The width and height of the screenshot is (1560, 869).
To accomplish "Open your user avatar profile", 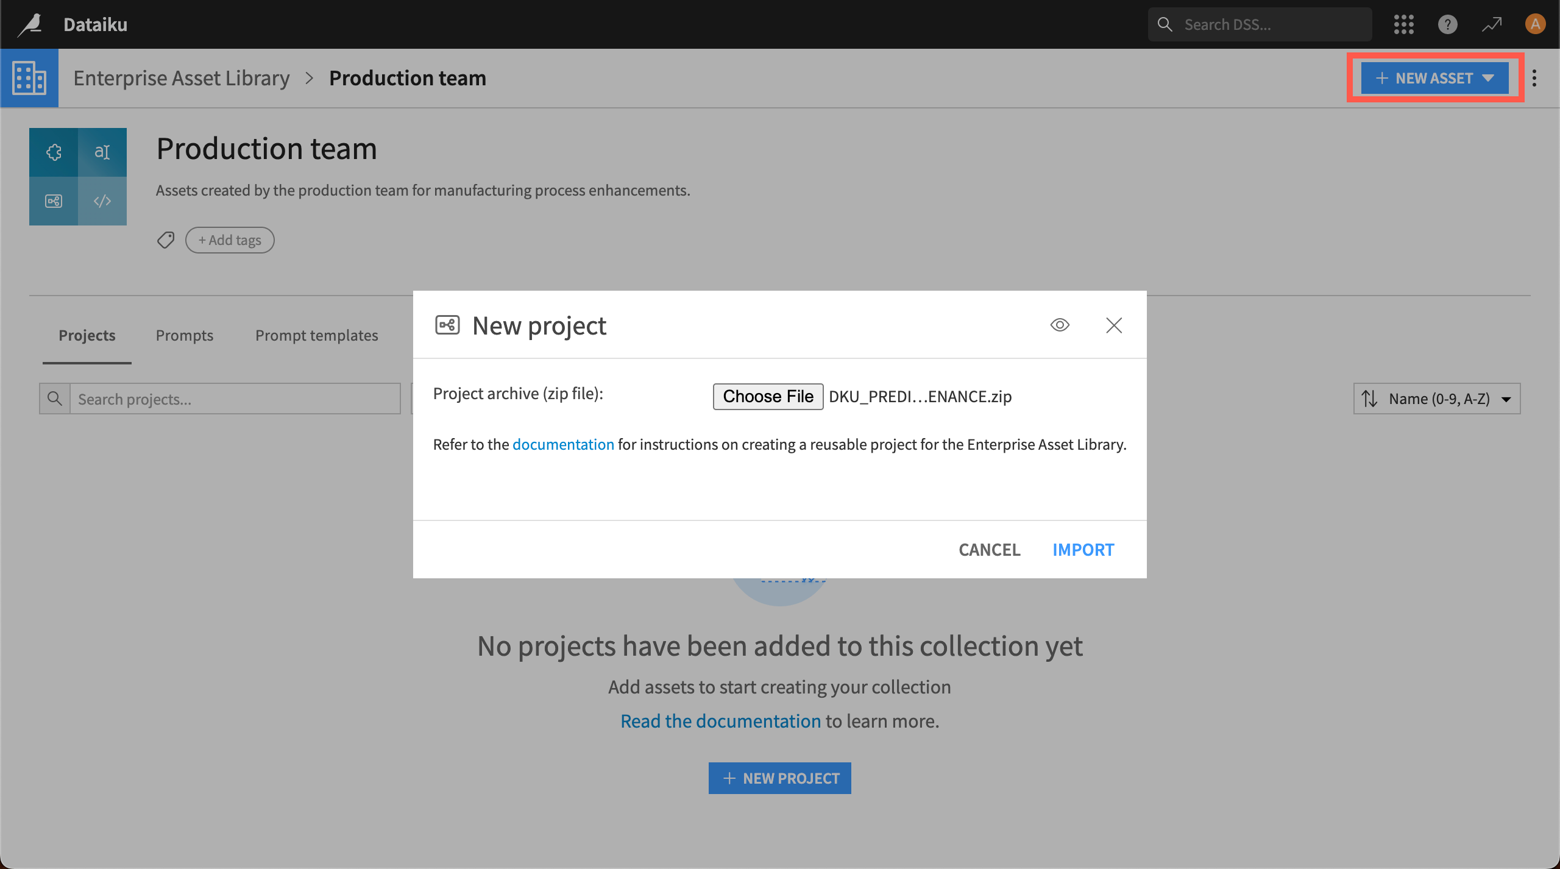I will 1536,24.
